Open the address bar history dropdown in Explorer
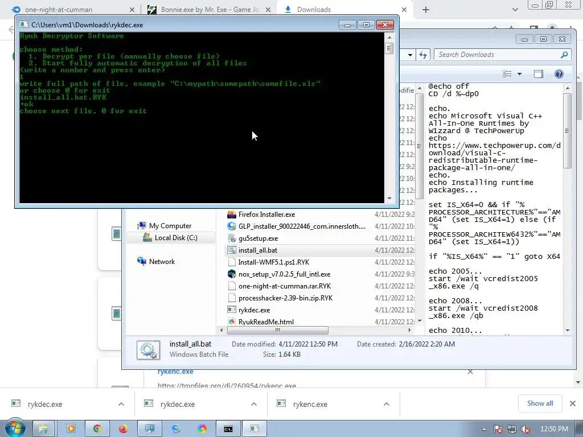Screen dimensions: 583x437 tap(410, 55)
